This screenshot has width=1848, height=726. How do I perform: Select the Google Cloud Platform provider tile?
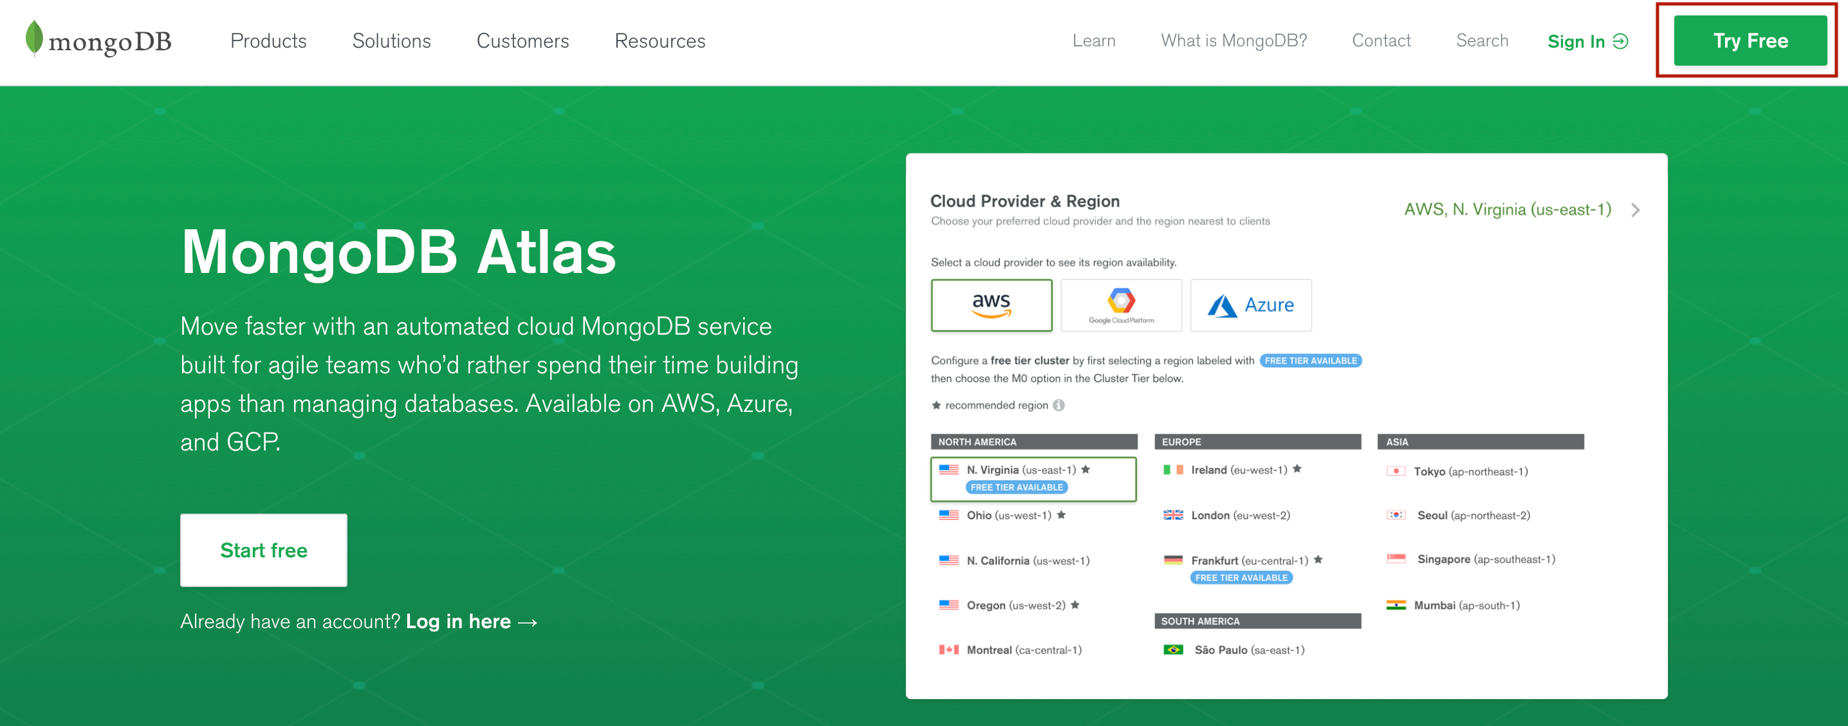1120,305
